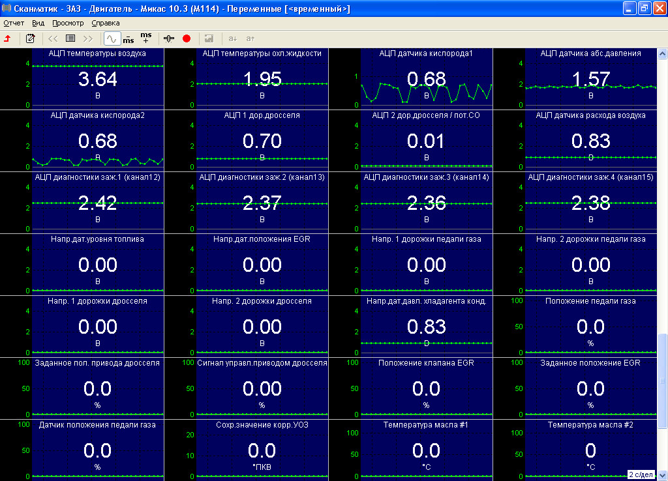Viewport: 668px width, 481px height.
Task: Click the scrollbar down arrow
Action: coord(663,474)
